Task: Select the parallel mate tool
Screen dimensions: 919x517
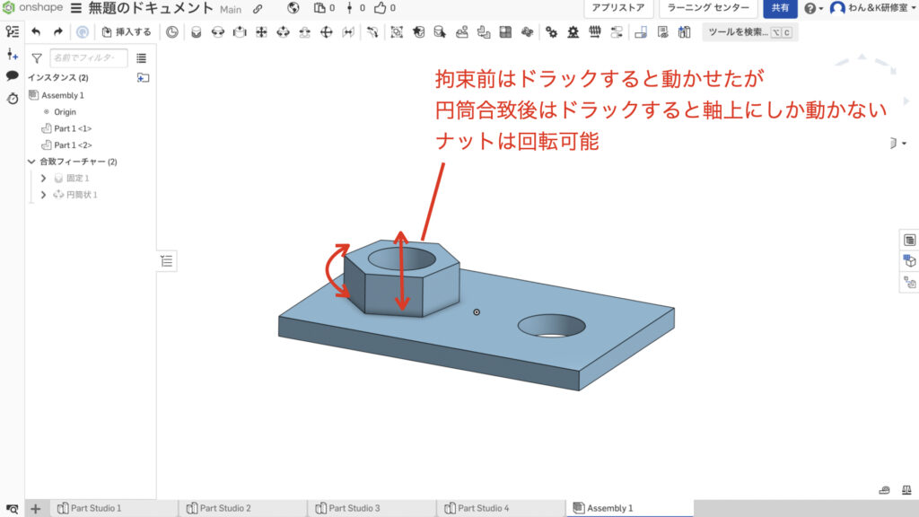Action: pyautogui.click(x=348, y=32)
